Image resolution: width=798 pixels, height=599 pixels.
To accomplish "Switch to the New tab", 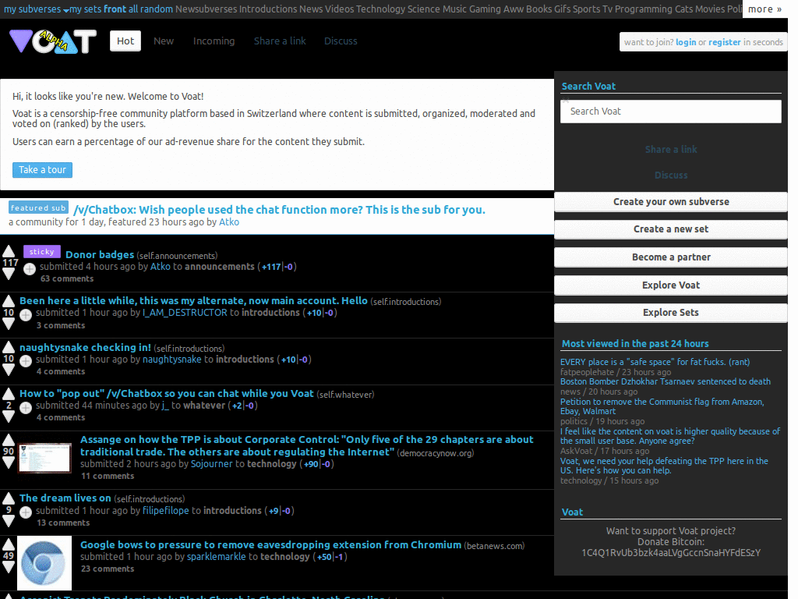I will coord(164,41).
